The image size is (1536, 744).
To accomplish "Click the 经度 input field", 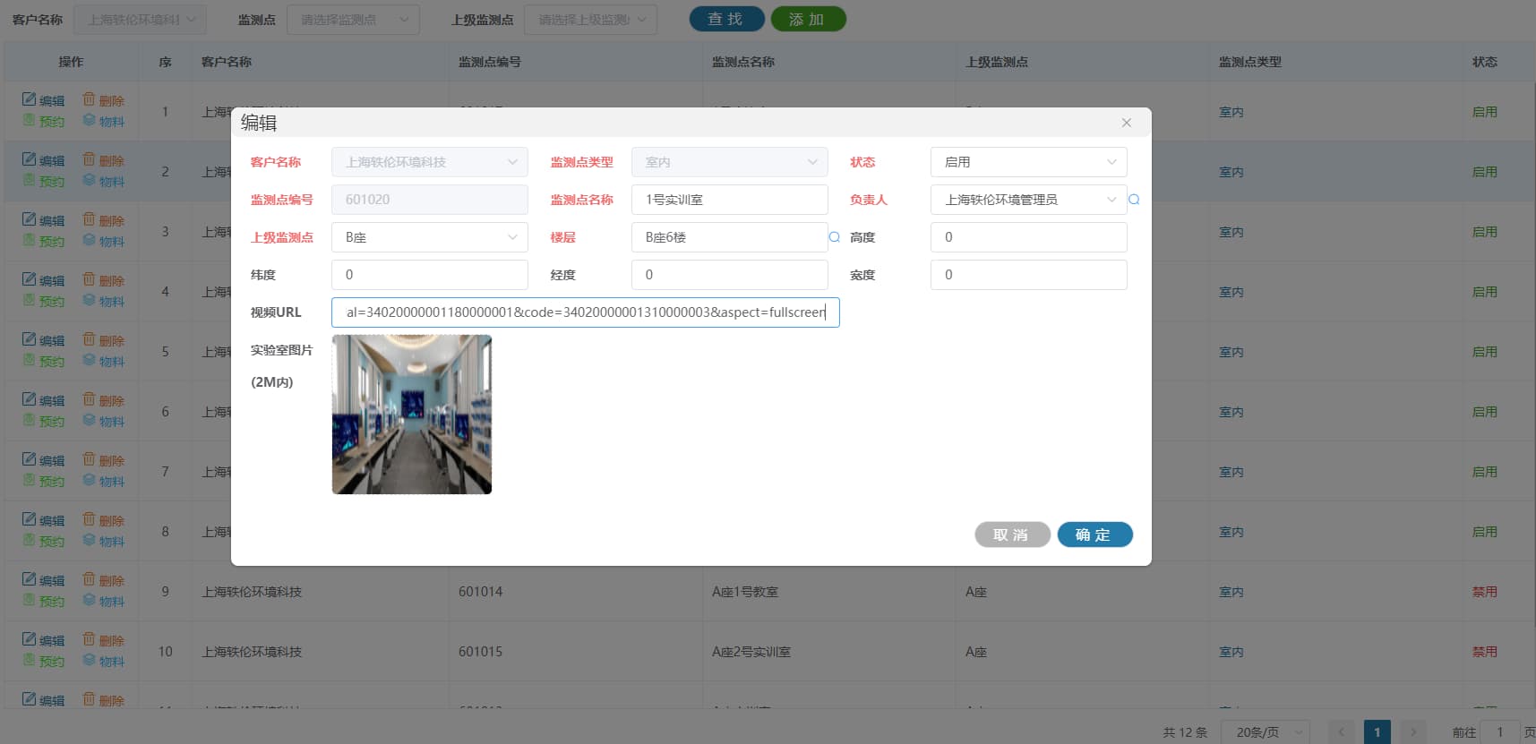I will point(730,275).
